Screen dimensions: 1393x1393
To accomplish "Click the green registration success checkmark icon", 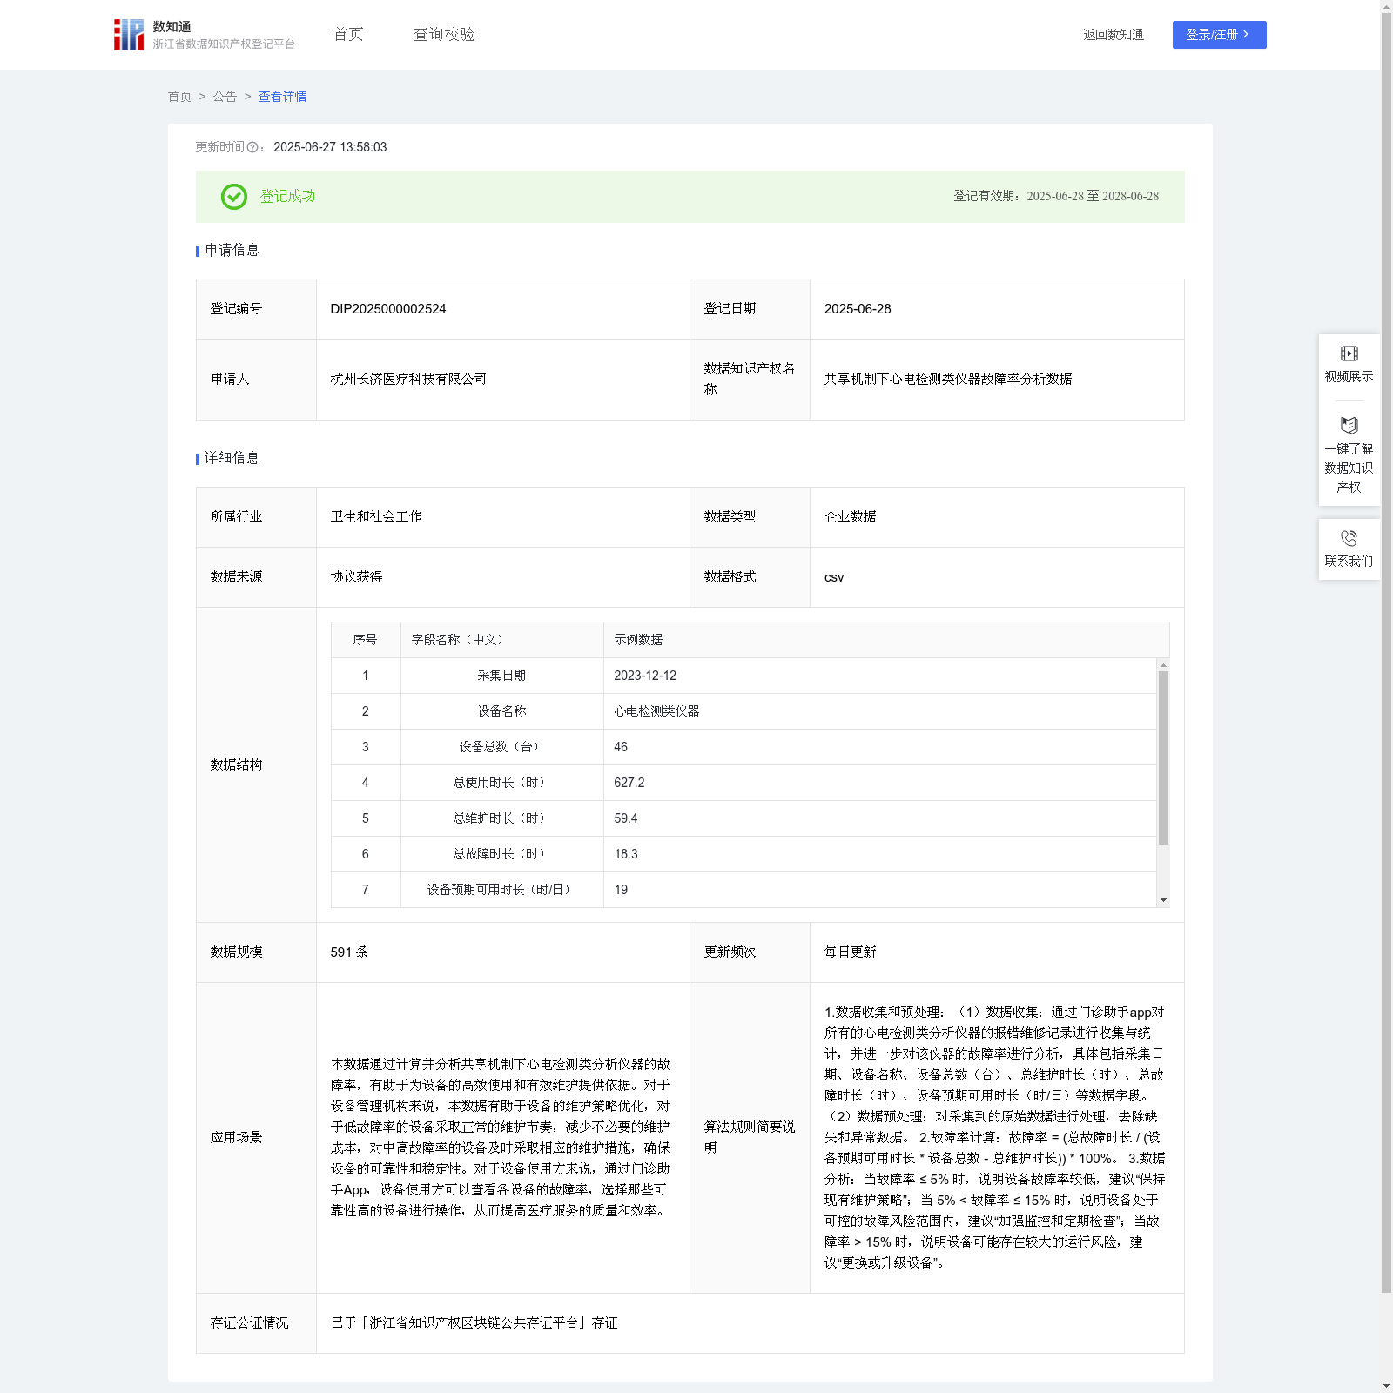I will (x=233, y=197).
